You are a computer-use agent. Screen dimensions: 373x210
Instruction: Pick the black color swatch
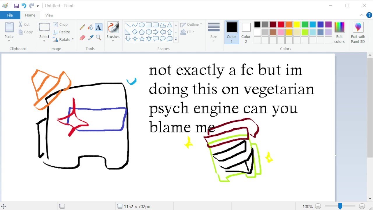pyautogui.click(x=257, y=24)
